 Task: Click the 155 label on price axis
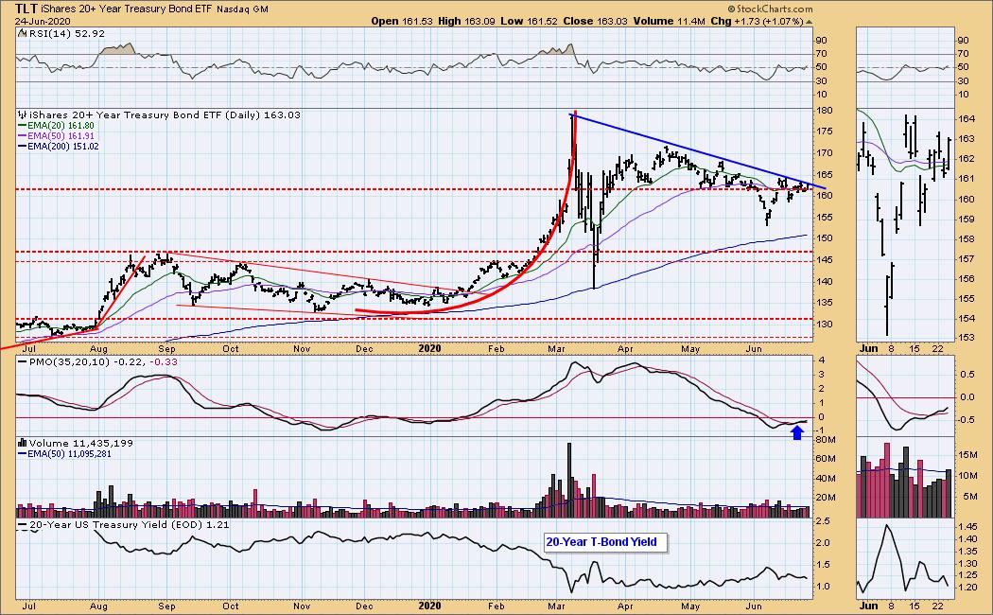[x=824, y=218]
